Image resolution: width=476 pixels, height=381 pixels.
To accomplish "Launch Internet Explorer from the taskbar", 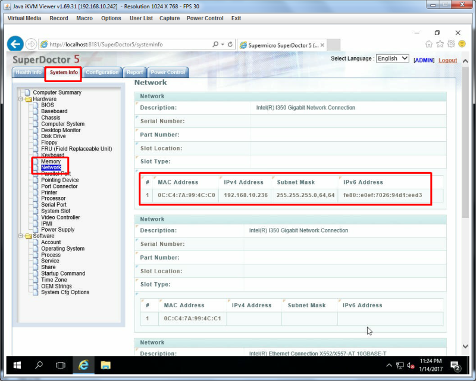I will 83,365.
